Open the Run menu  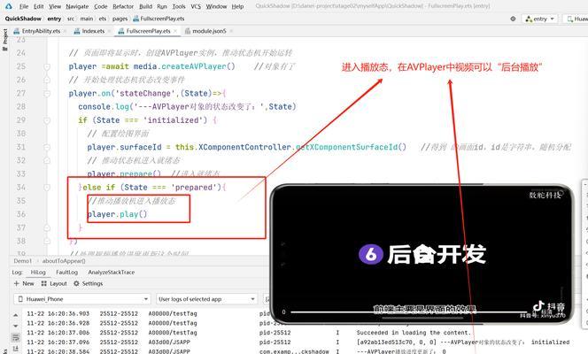pos(162,6)
